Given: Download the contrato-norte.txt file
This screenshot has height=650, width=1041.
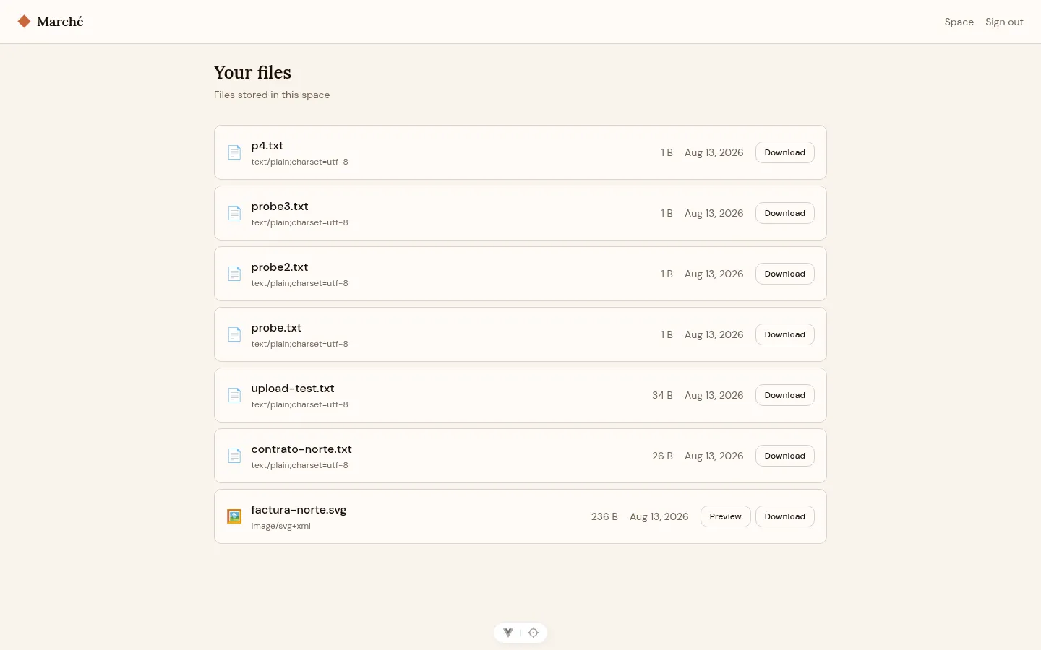Looking at the screenshot, I should point(784,456).
